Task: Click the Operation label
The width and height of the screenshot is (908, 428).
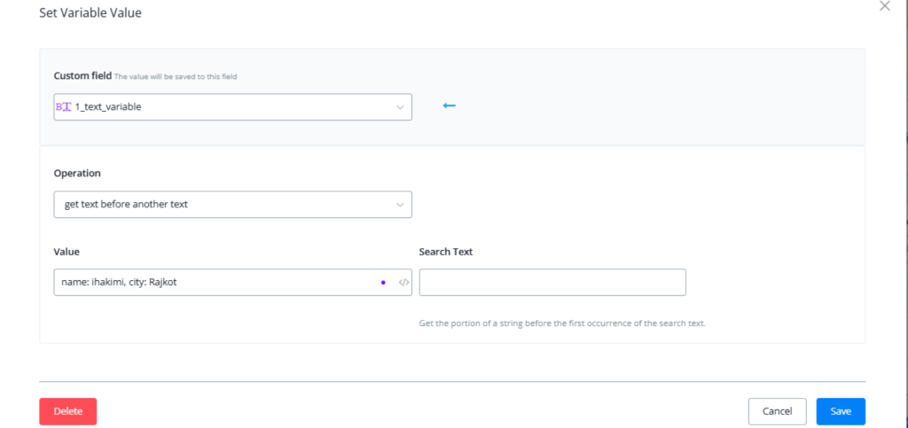Action: coord(77,174)
